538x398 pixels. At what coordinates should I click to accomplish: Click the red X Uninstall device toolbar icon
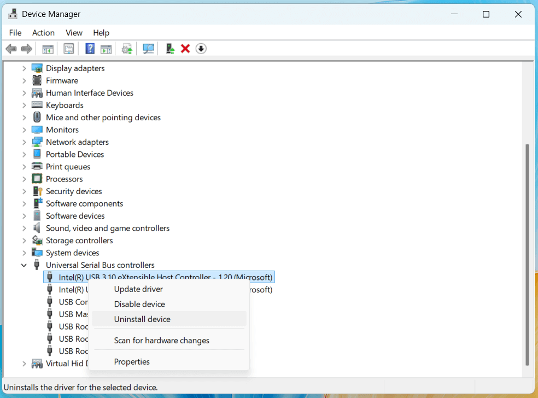coord(185,49)
